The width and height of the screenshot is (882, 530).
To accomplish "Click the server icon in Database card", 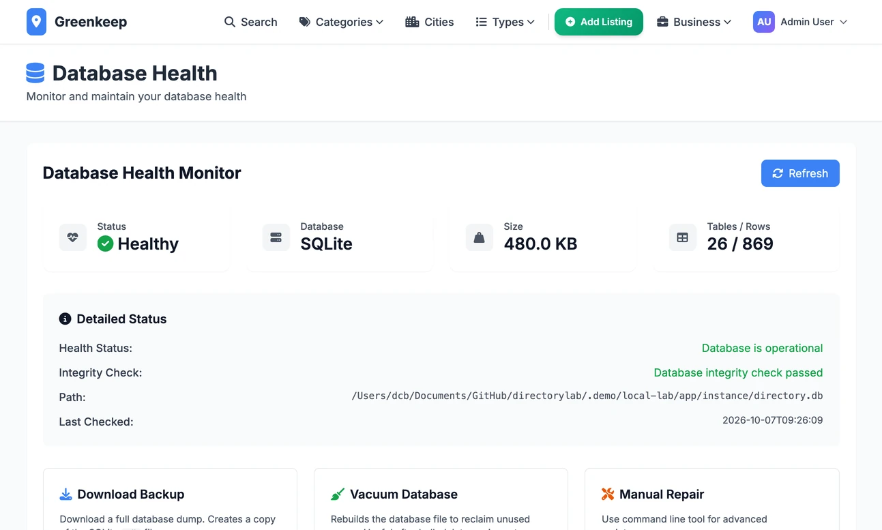I will click(276, 237).
